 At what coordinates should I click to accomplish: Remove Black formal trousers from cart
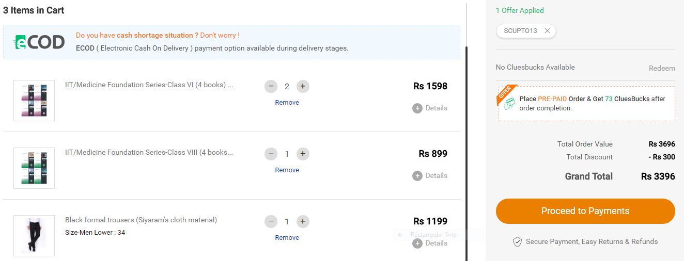tap(287, 238)
